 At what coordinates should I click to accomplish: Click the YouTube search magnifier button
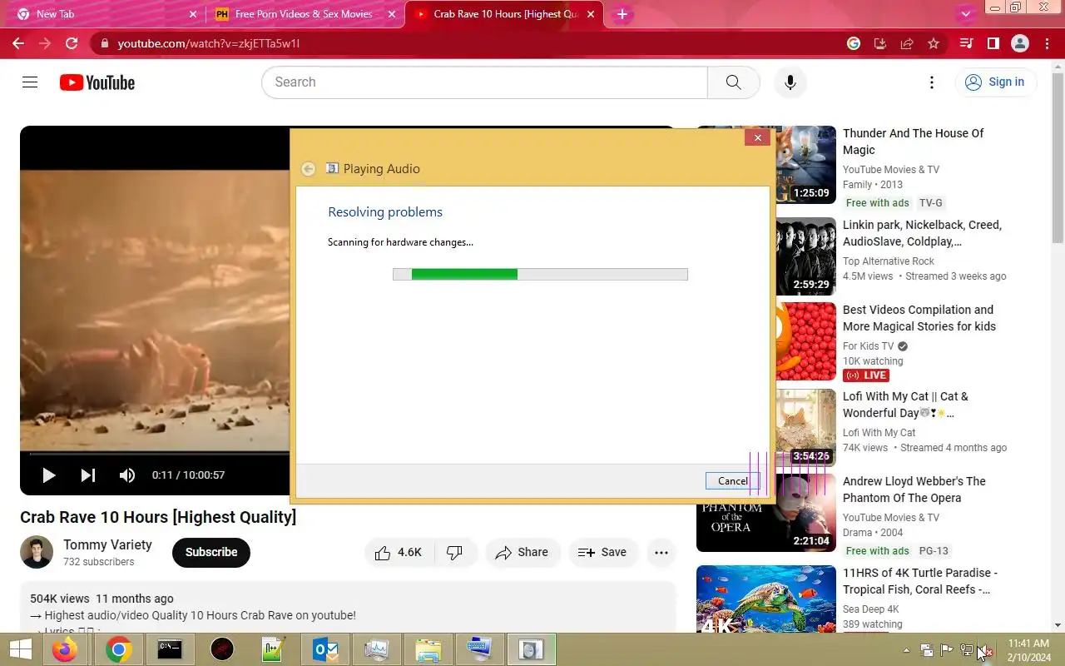coord(733,82)
